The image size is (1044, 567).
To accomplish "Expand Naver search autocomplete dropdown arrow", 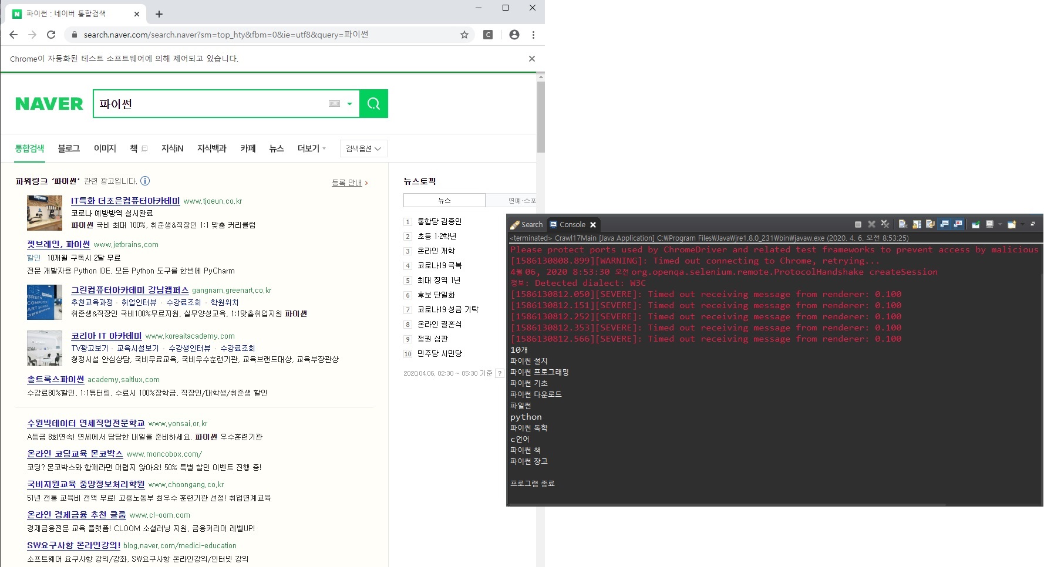I will (349, 104).
